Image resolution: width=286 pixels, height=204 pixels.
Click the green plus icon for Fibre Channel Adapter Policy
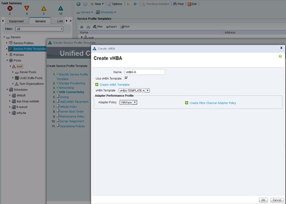[x=187, y=103]
